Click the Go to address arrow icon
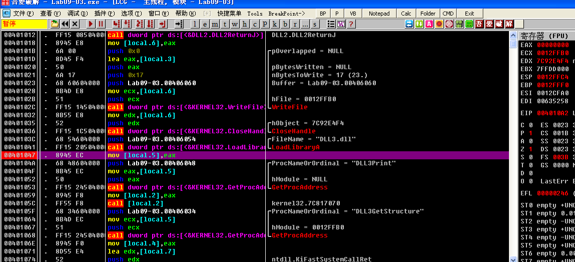Viewport: 575px width, 262px height. (179, 24)
